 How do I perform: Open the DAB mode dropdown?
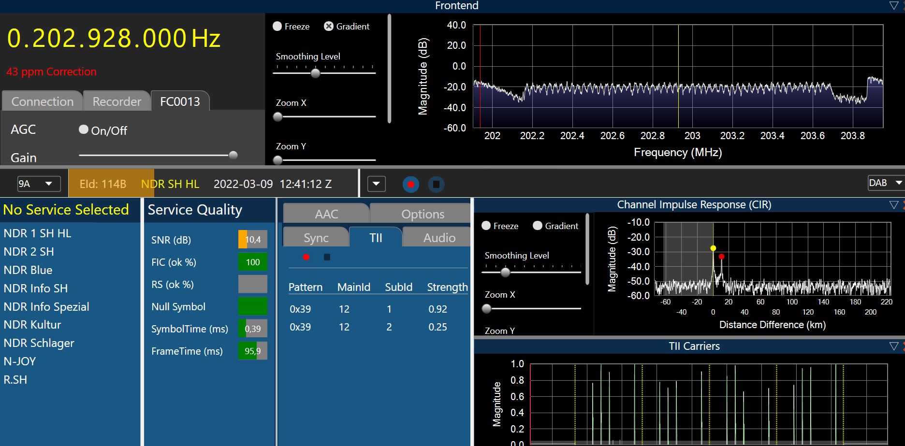(886, 183)
